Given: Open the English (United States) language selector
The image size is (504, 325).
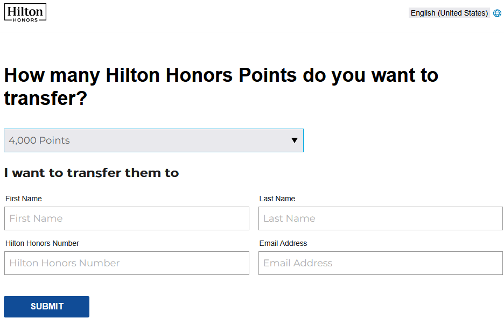Looking at the screenshot, I should pos(449,13).
